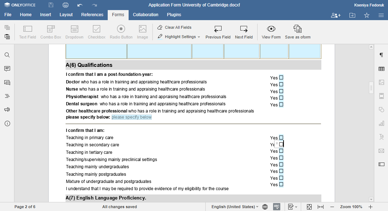Open Text Art settings in right sidebar

381,137
